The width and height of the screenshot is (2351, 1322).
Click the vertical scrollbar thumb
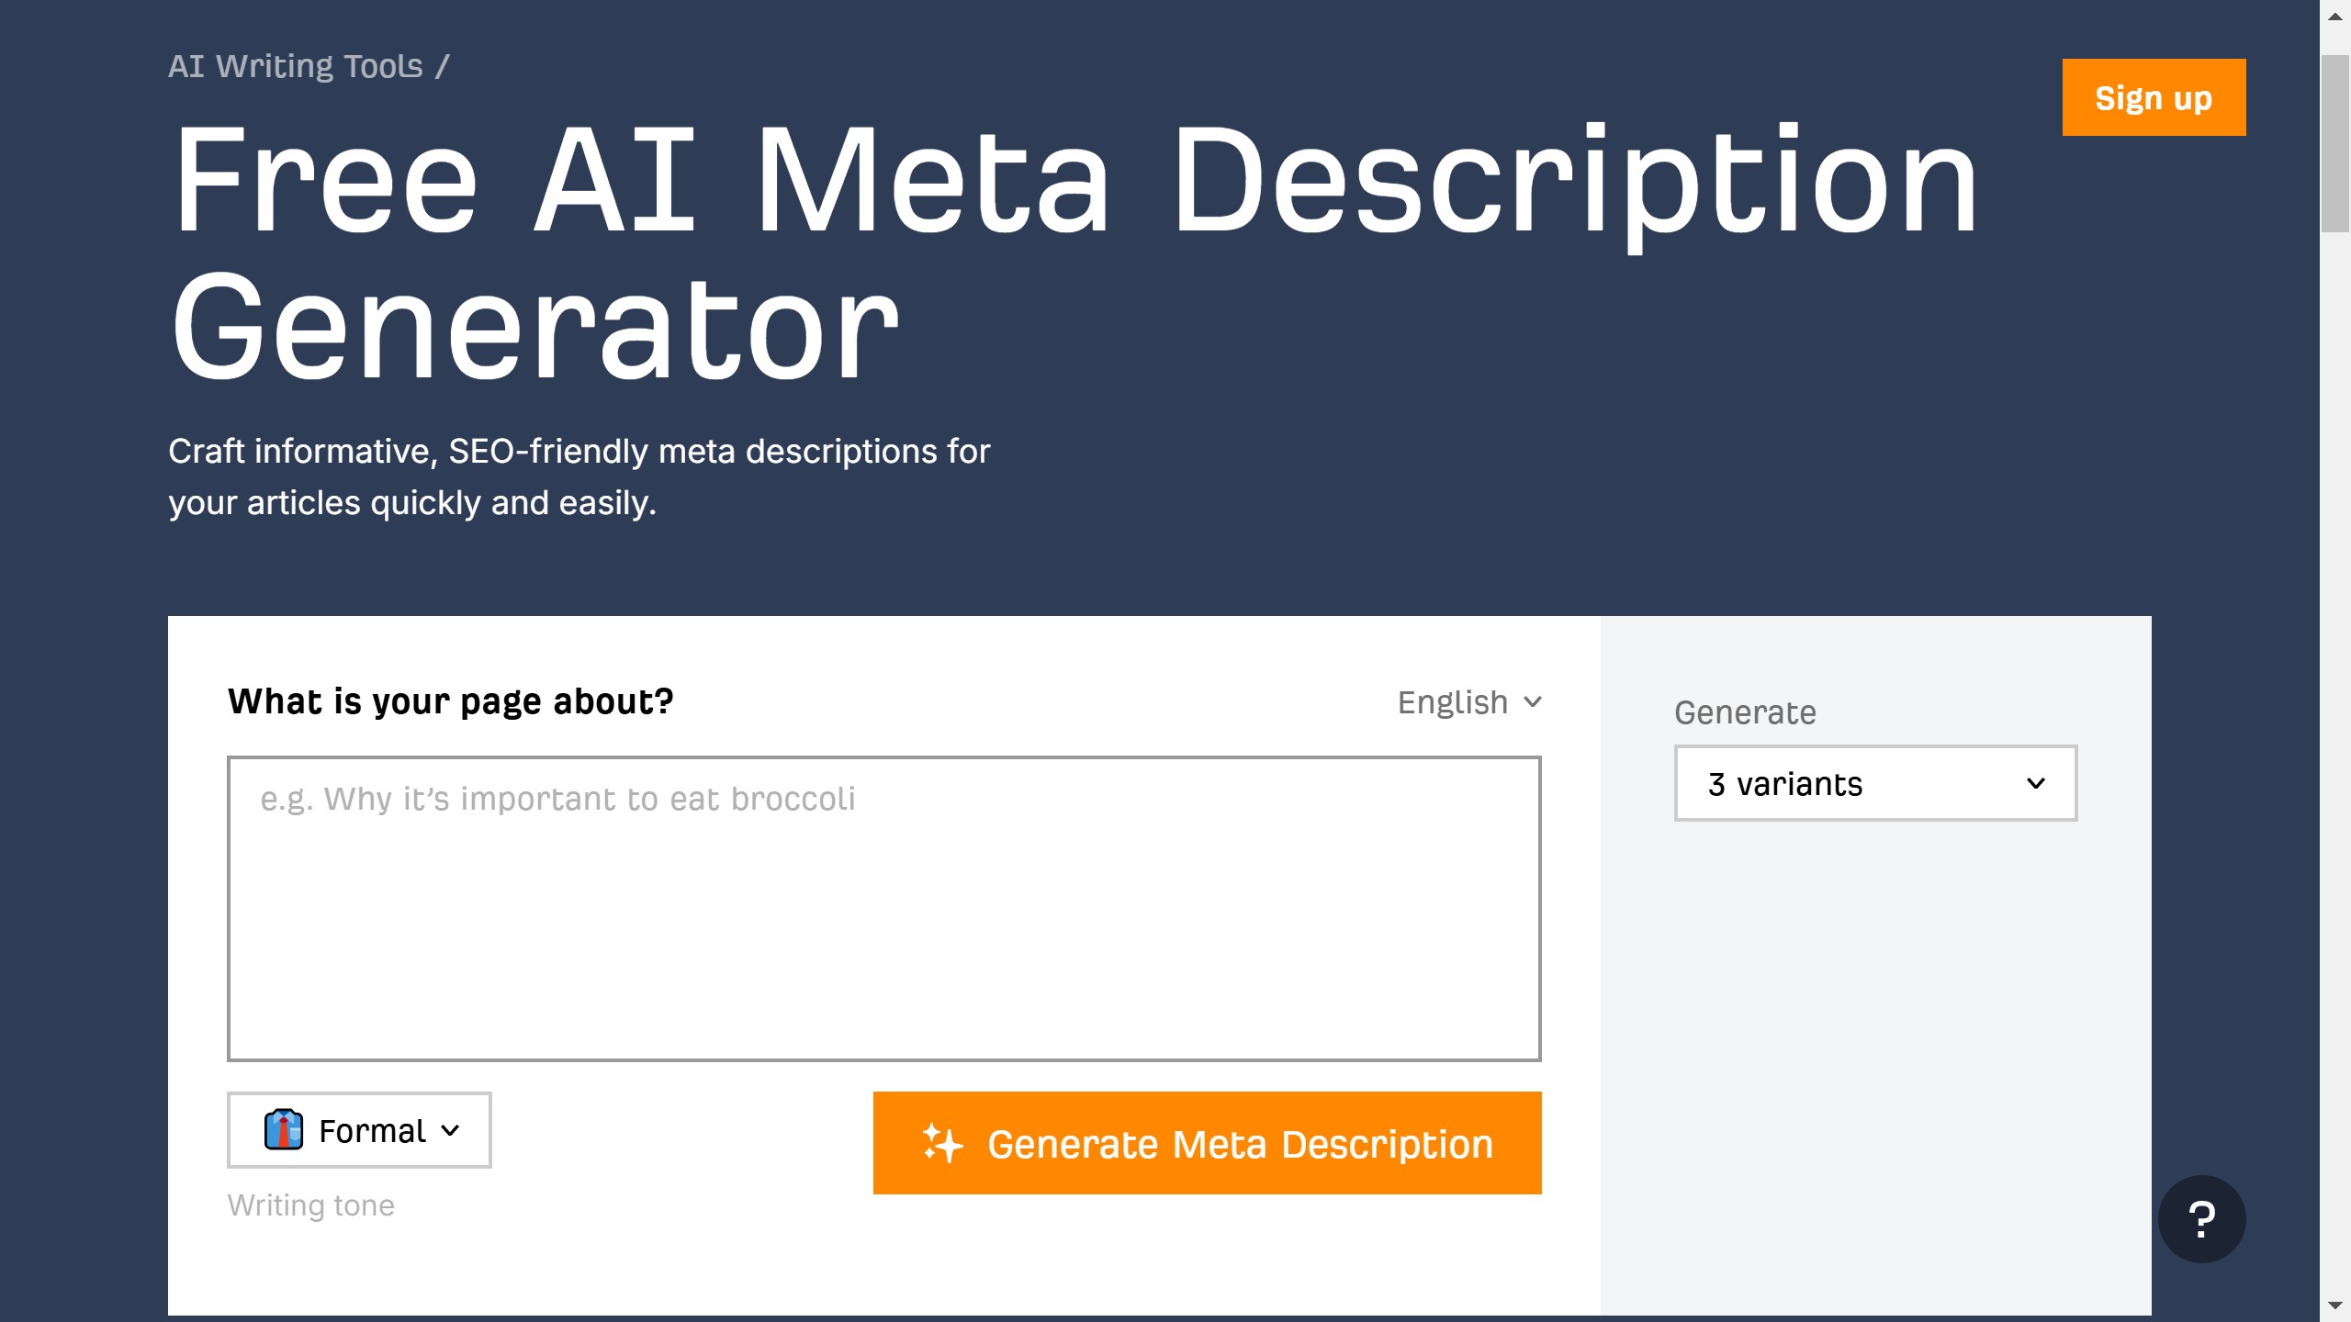2334,142
